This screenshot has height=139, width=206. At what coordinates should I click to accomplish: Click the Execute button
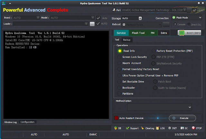(183, 118)
